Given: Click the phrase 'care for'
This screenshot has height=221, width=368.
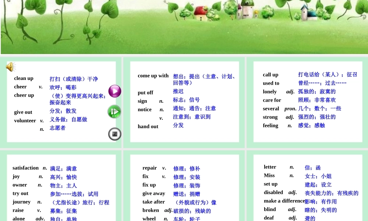Looking at the screenshot, I should click(272, 100).
